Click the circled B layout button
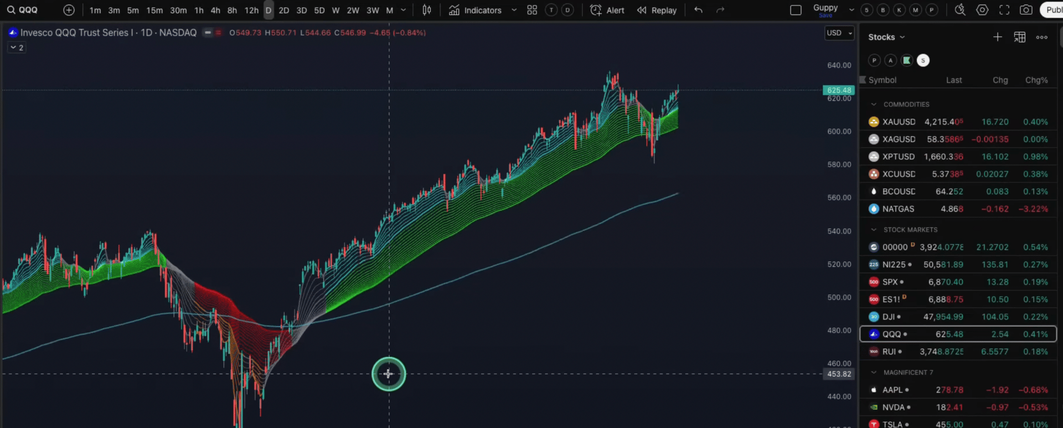The height and width of the screenshot is (428, 1063). 883,10
